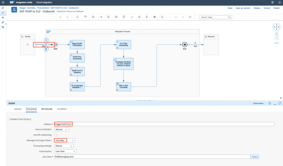The image size is (283, 166).
Task: Click the Externalize link
Action: coord(258,103)
